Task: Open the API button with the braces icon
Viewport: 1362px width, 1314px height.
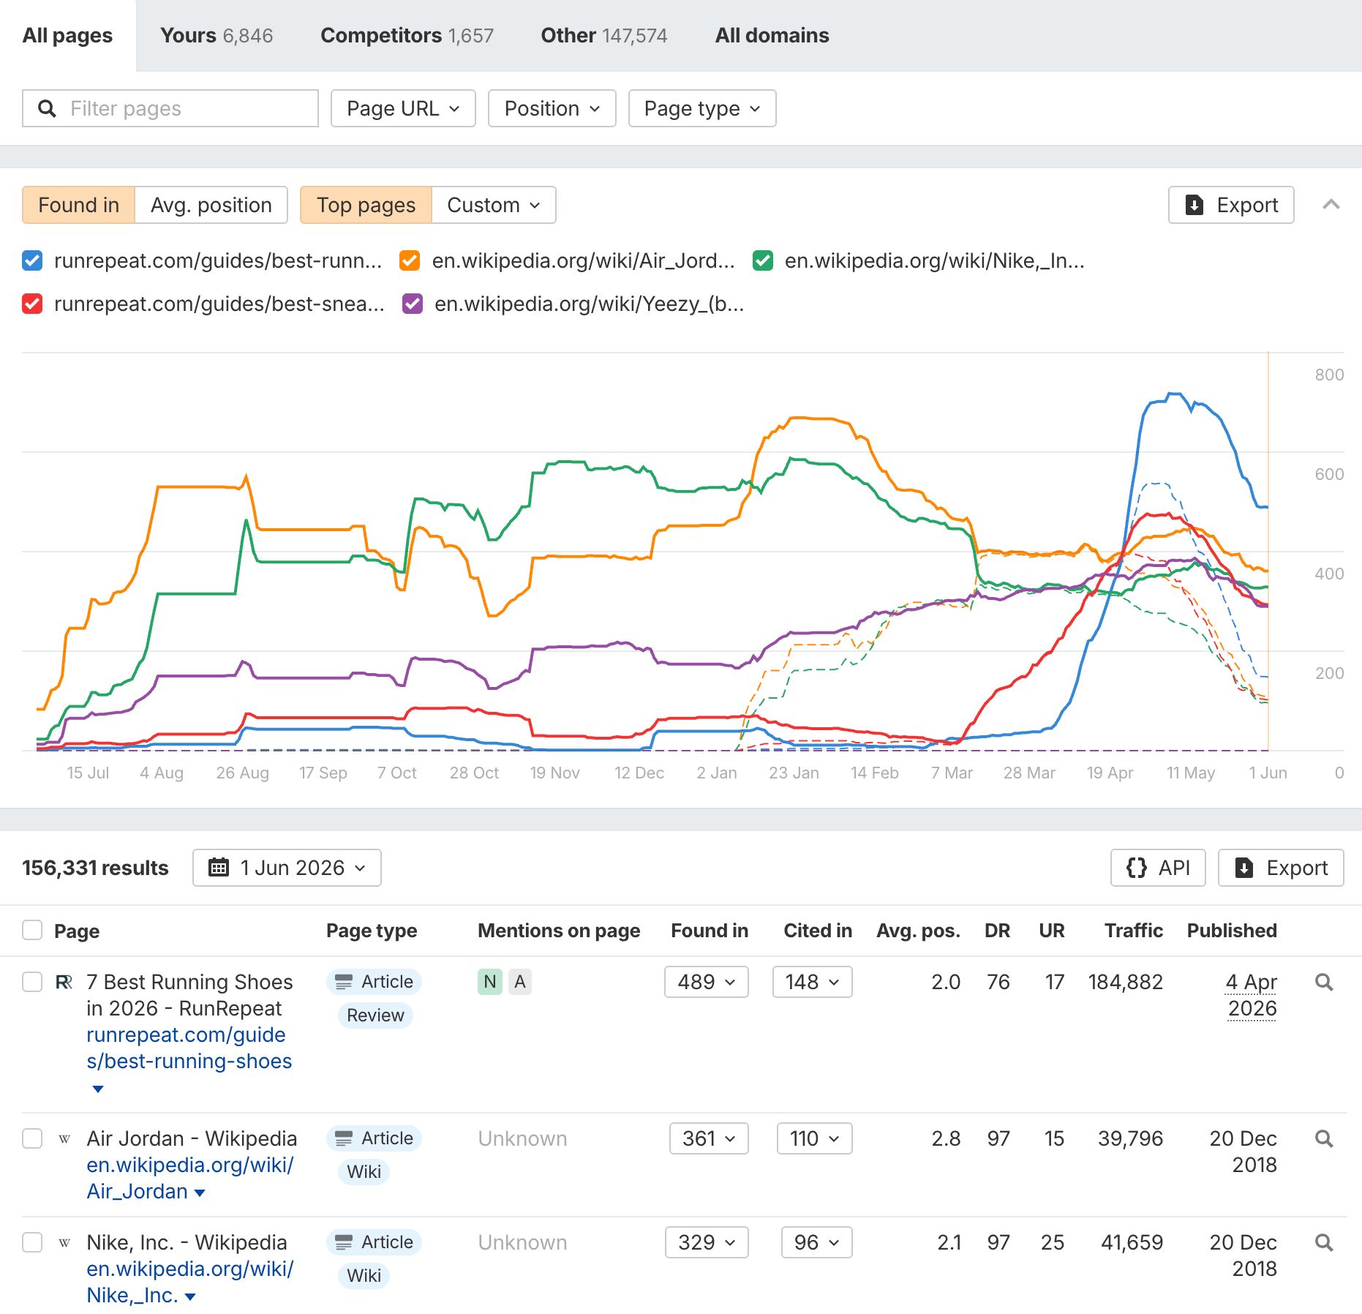Action: pos(1157,868)
